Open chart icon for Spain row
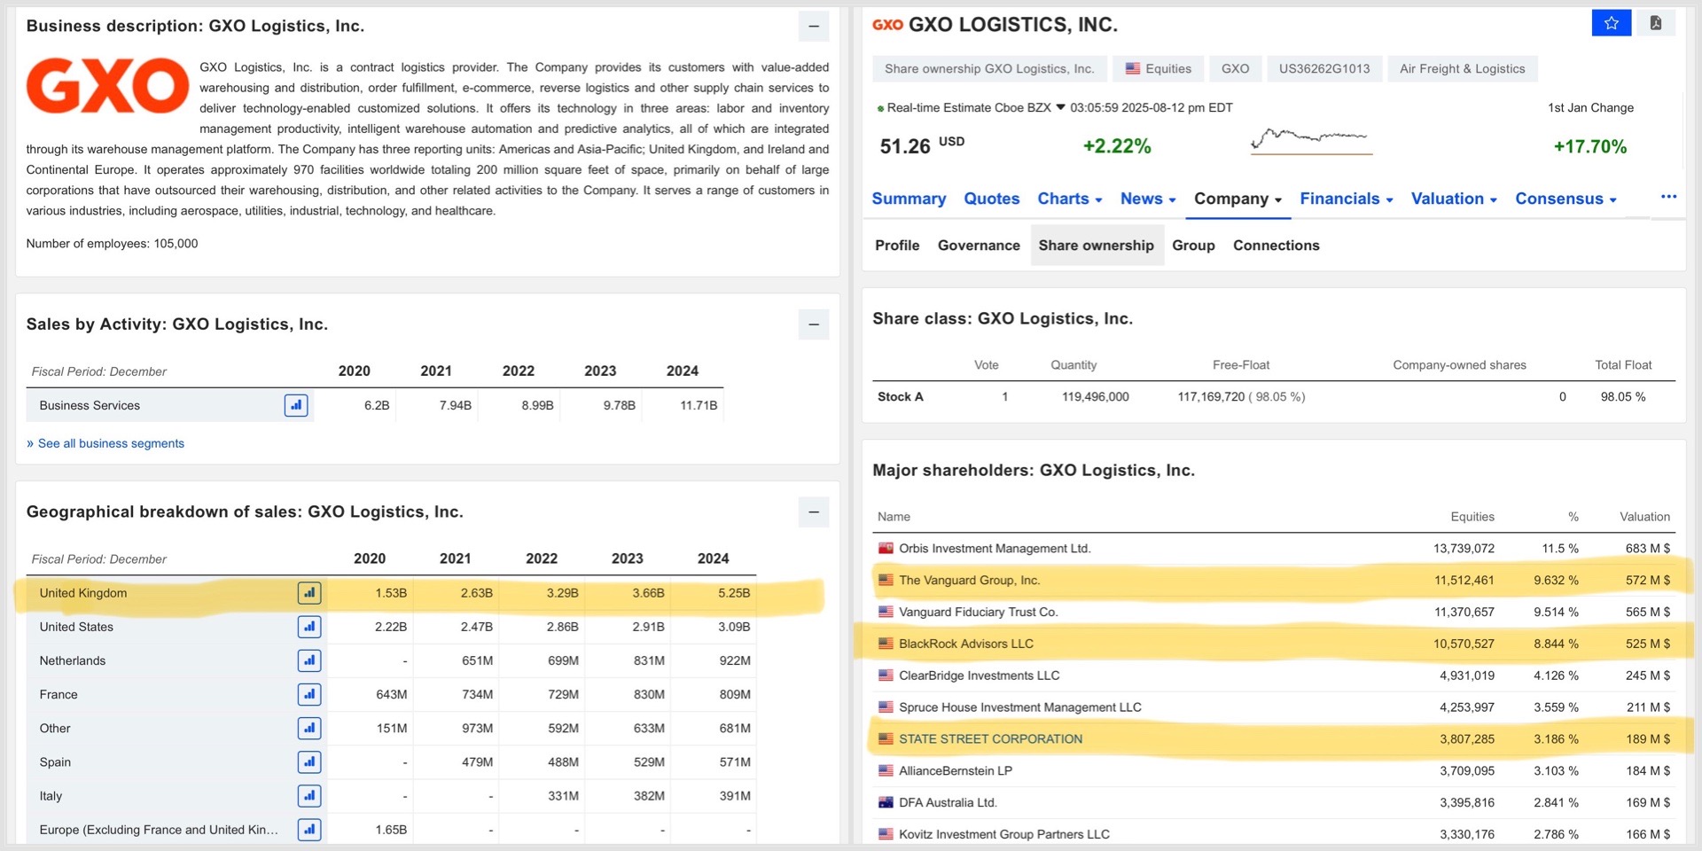 309,762
